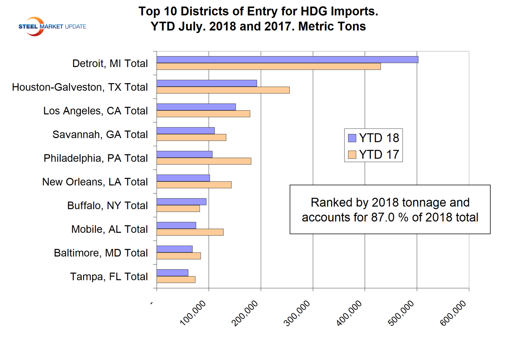Select the chart title text
515x353 pixels.
(258, 19)
